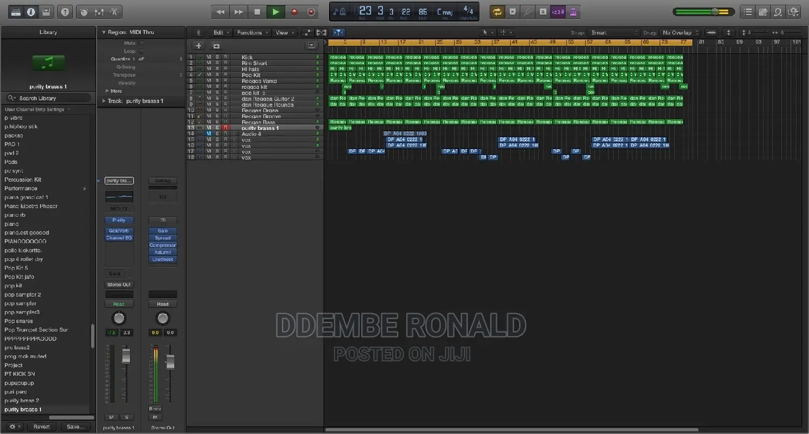Toggle the Flex show/hide button
The image size is (809, 434).
(x=321, y=32)
